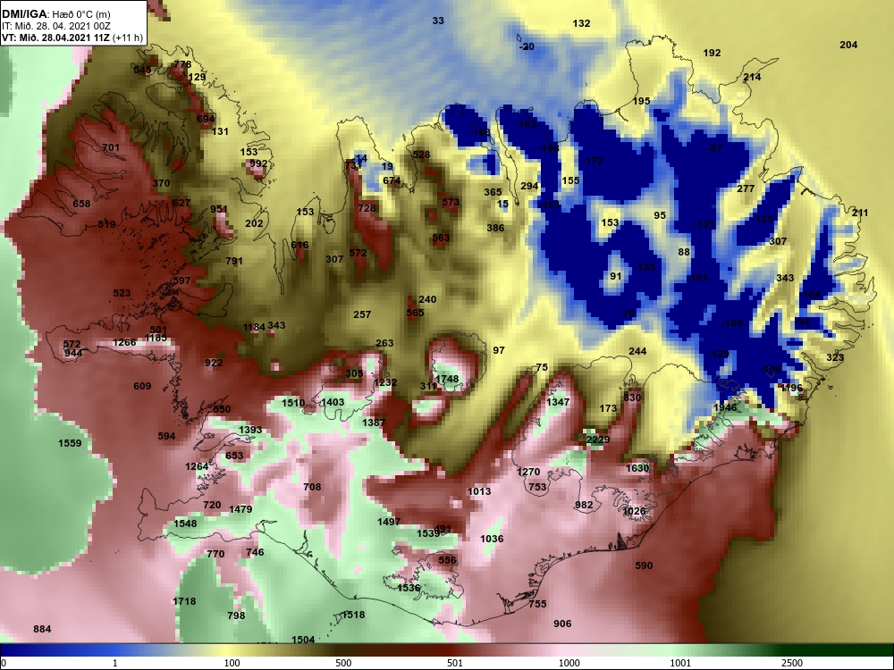The image size is (894, 670).
Task: Click the header line 'DMI/IGA: Hæð 0°C (m)'
Action: click(x=55, y=14)
